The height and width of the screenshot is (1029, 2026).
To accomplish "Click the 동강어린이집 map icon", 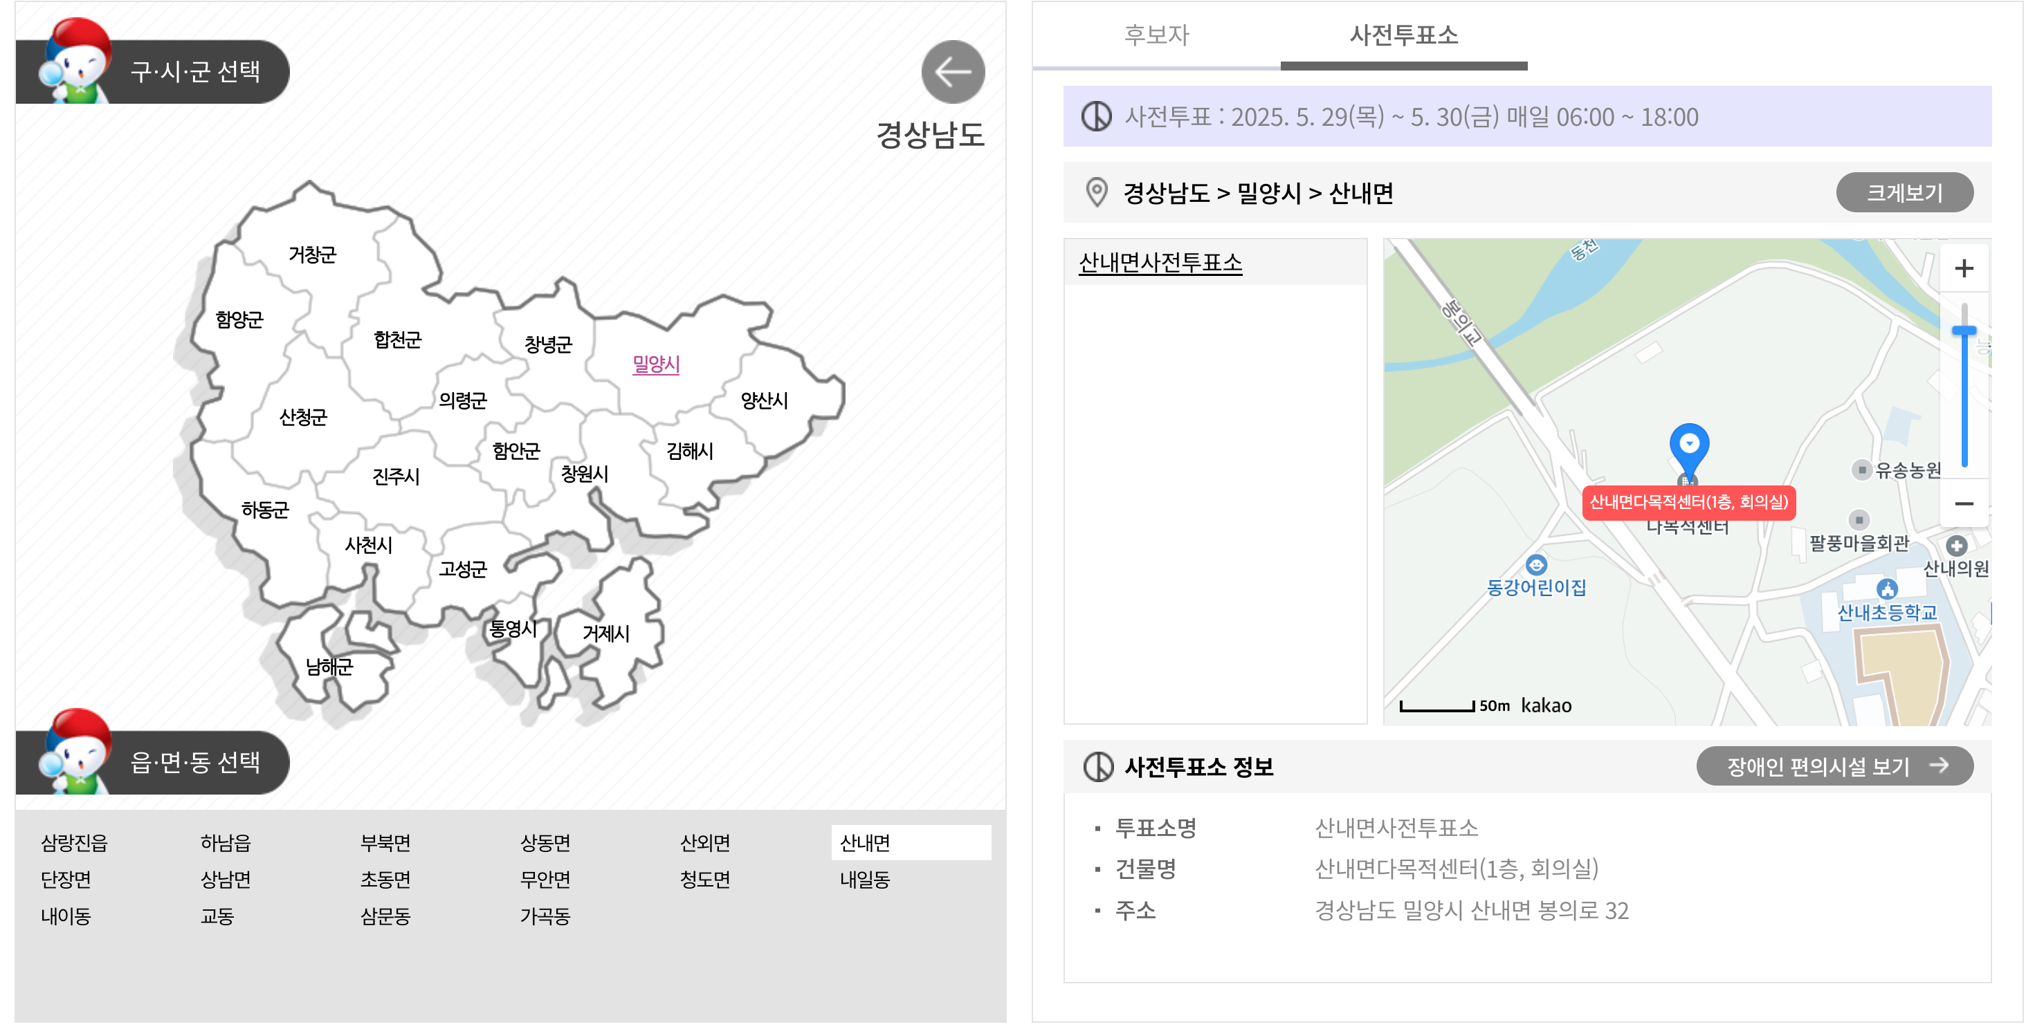I will (1535, 565).
